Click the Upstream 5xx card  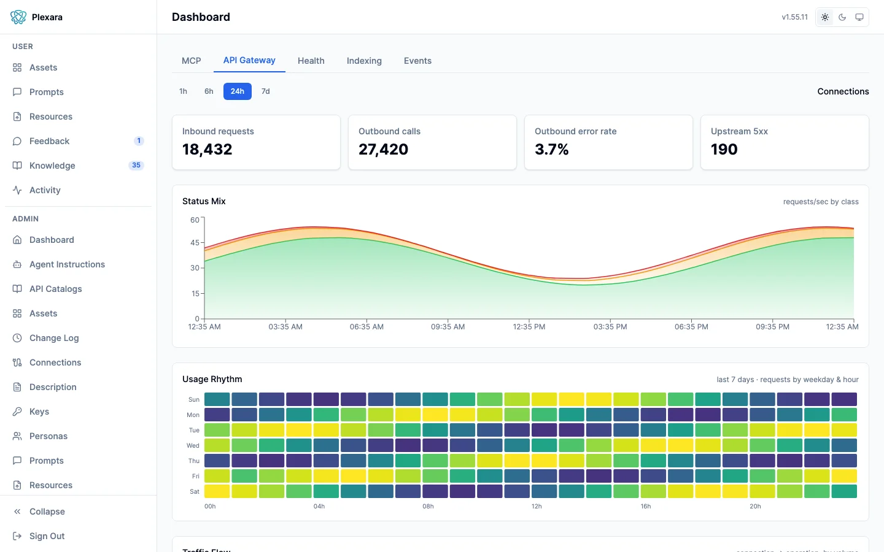(785, 142)
